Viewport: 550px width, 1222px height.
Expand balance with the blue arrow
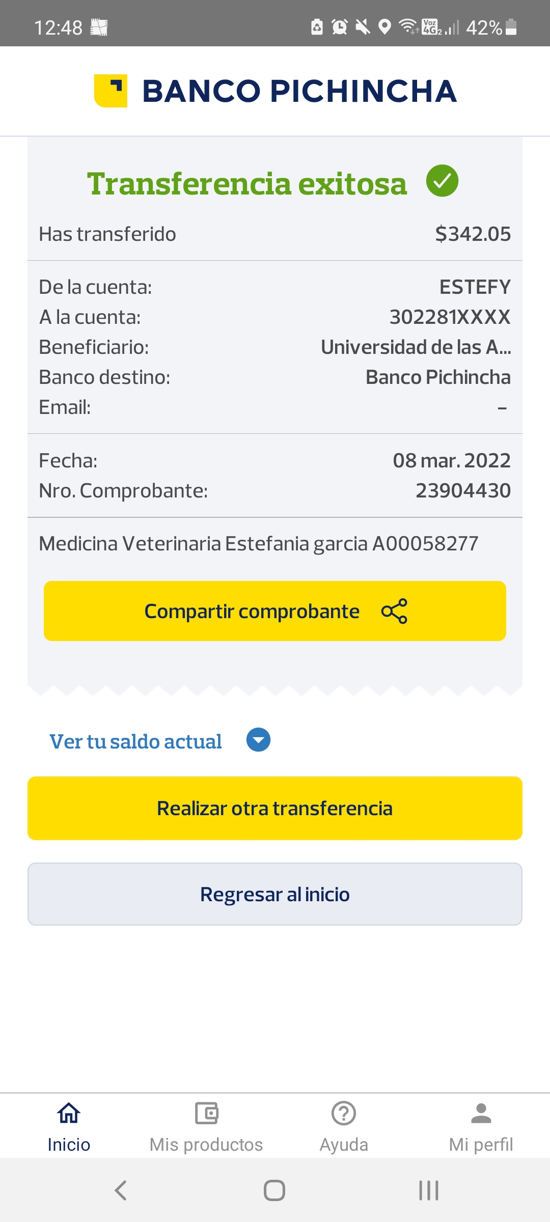point(258,740)
